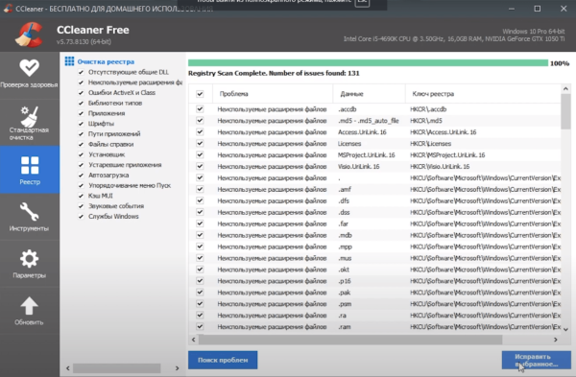Toggle Автозагрузка checkbox
Screen dimensions: 576x377
[x=81, y=176]
